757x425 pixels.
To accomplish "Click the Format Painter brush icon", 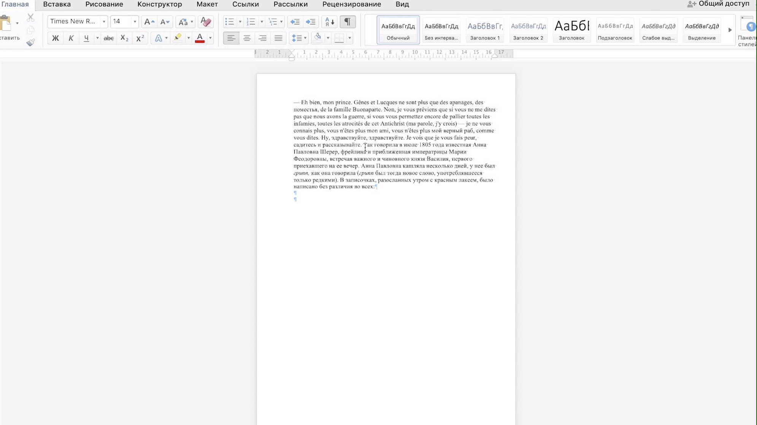I will [x=30, y=42].
